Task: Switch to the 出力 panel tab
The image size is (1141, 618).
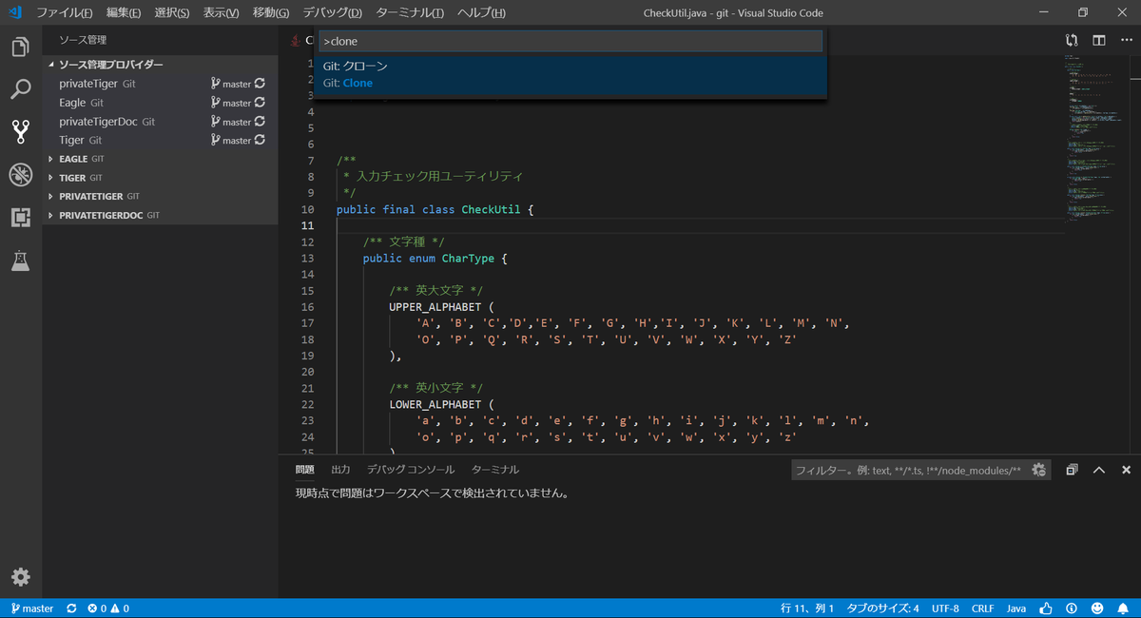Action: (340, 470)
